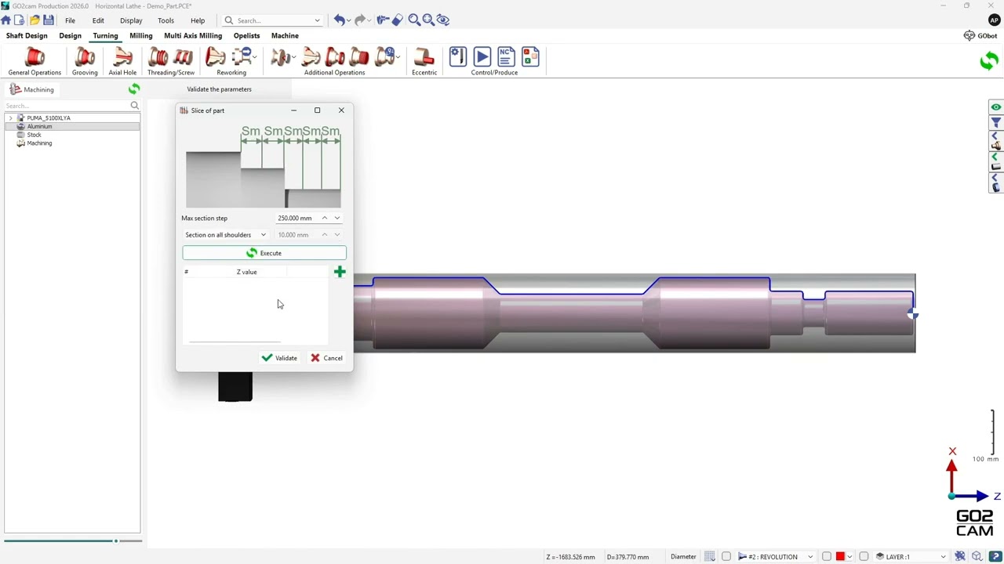Image resolution: width=1004 pixels, height=564 pixels.
Task: Create a new file with page icon
Action: (x=20, y=20)
